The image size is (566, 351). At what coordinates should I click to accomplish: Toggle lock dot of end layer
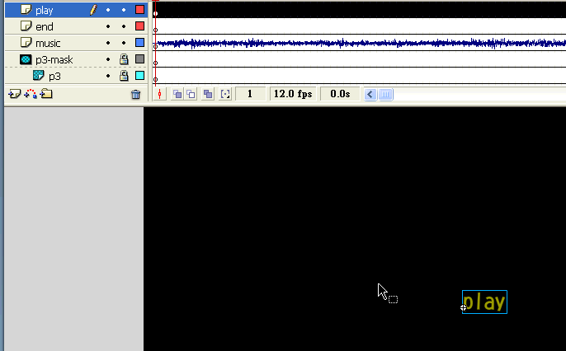(124, 26)
